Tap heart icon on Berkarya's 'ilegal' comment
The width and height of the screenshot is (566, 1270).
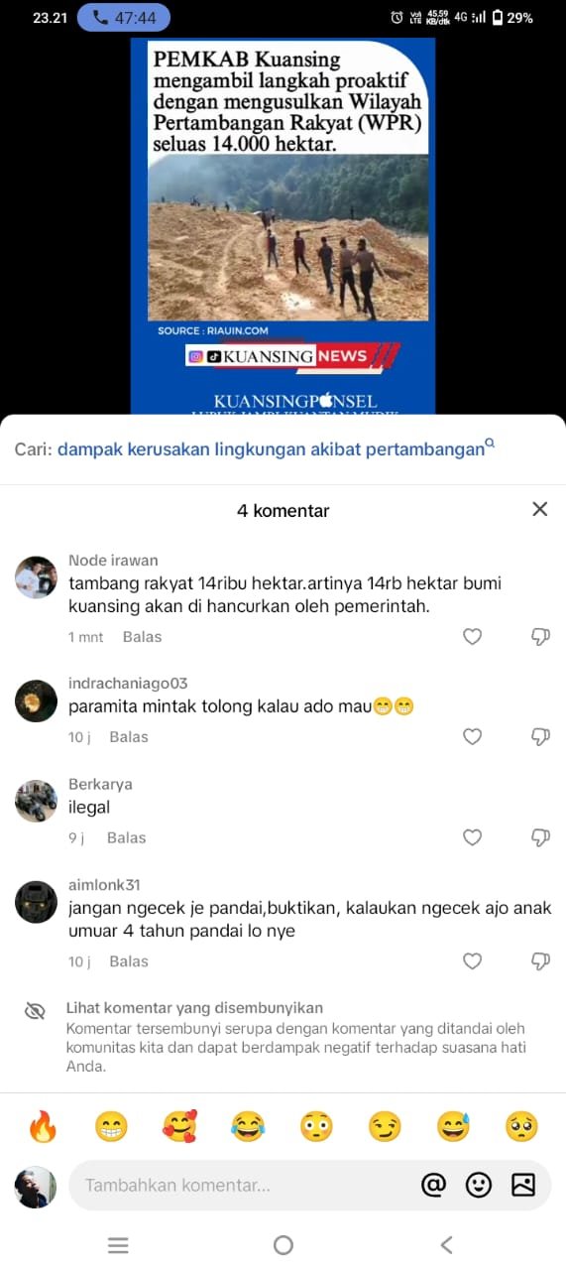point(473,837)
